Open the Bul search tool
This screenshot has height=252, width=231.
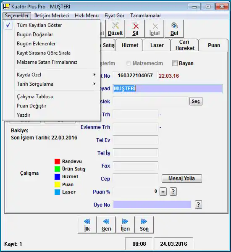click(x=174, y=29)
